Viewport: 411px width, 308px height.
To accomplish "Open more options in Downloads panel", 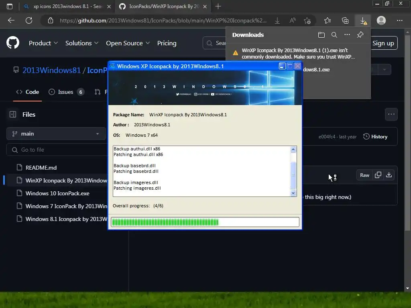I will coord(347,34).
